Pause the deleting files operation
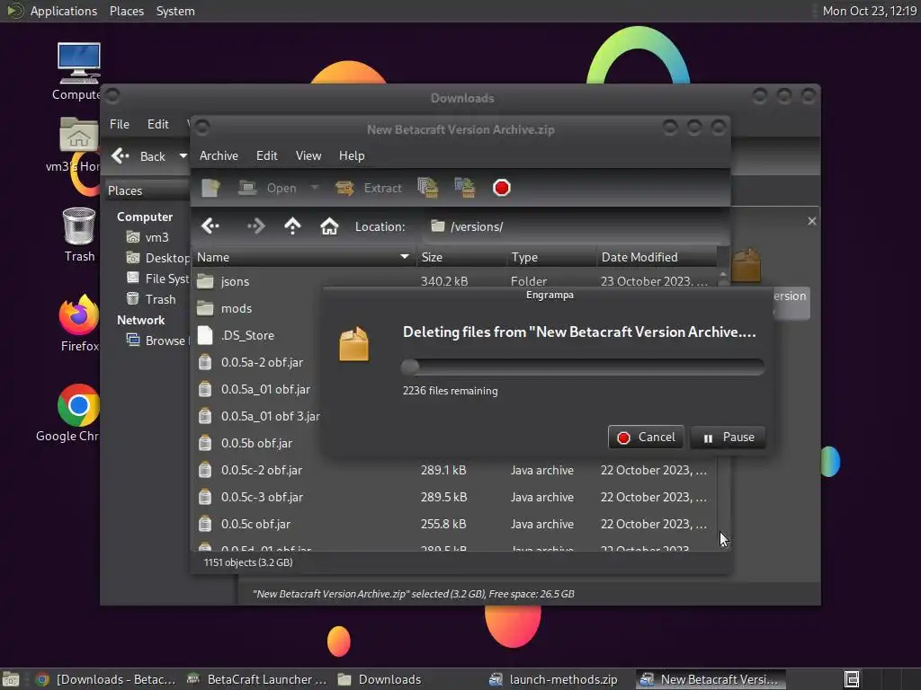Screen dimensions: 921x690 click(729, 438)
